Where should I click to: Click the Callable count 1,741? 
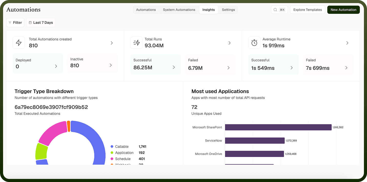click(142, 146)
